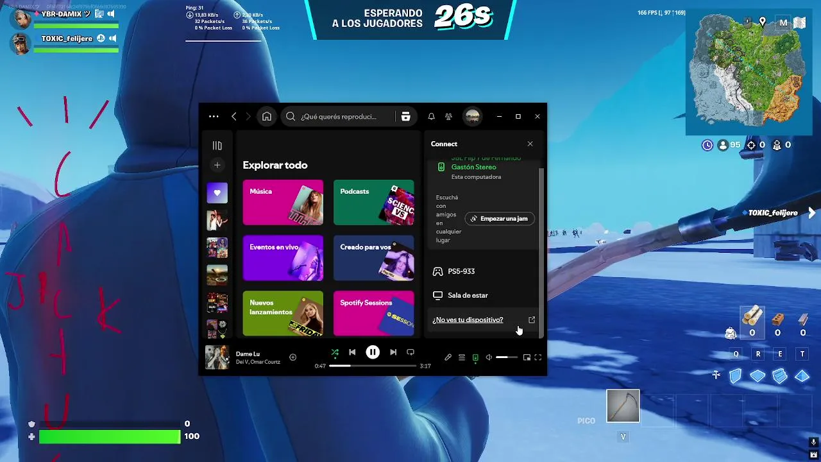Click the Fortnite minimap
The height and width of the screenshot is (462, 821).
[749, 72]
